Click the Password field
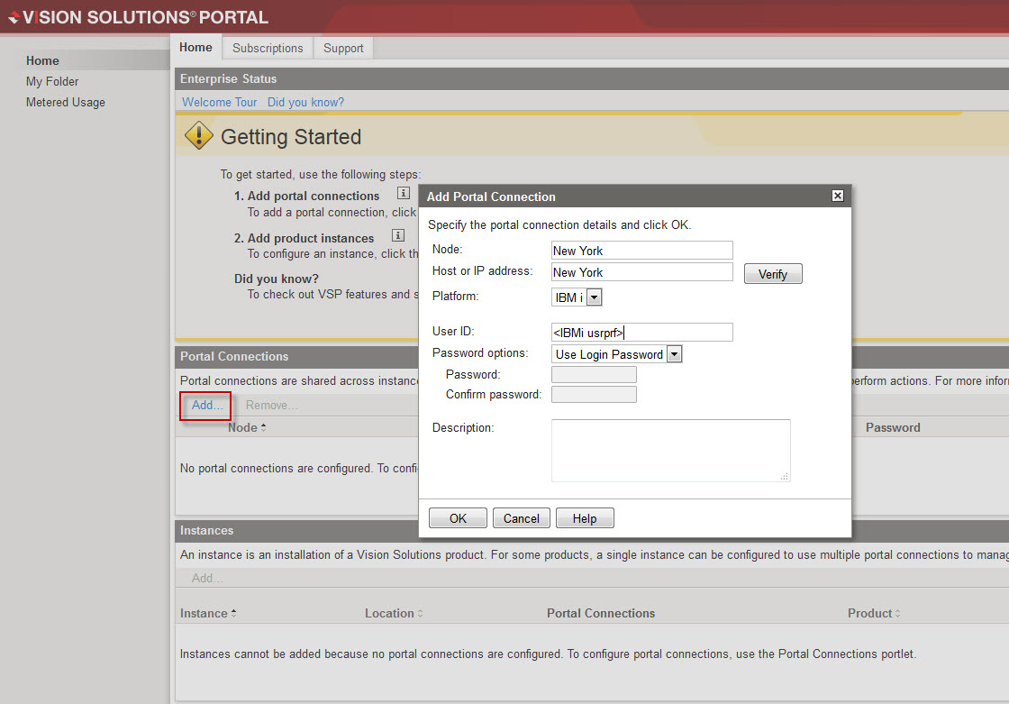Screen dimensions: 1009x704 (594, 374)
